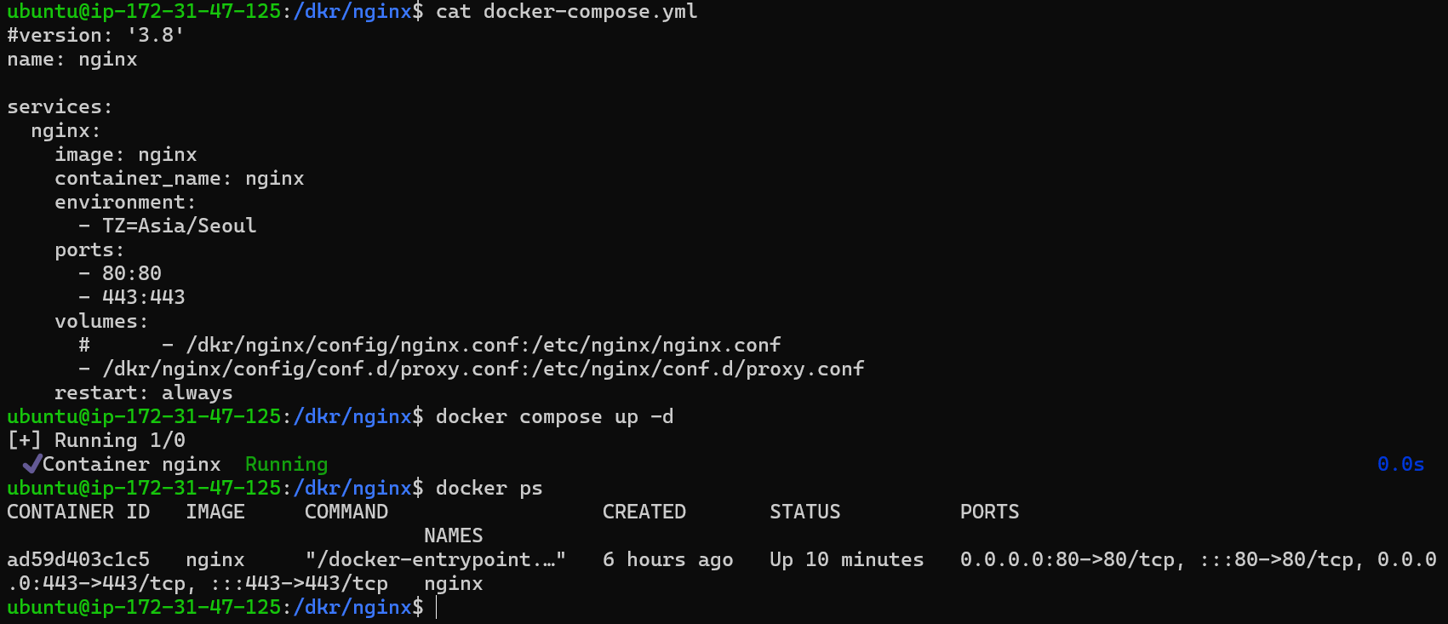Click the '"/docker-entrypoint.…"' command value
The width and height of the screenshot is (1448, 624).
(436, 560)
